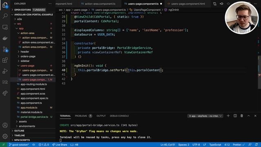Screen dimensions: 261x147
Task: Open the Search view icon
Action: click(x=5, y=16)
